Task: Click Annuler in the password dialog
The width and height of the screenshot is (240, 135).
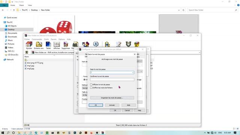Action: [x=112, y=105]
